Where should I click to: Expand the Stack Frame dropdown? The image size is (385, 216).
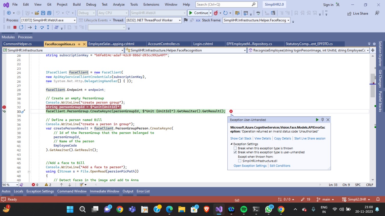(288, 20)
